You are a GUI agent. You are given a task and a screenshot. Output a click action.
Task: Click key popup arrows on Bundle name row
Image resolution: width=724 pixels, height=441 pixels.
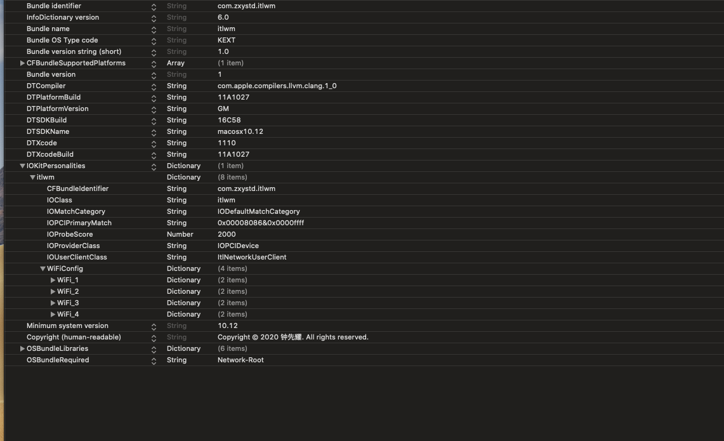click(154, 29)
